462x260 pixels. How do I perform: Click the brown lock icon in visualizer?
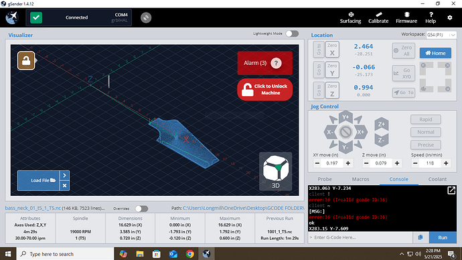coord(26,61)
